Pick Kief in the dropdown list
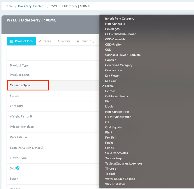The image size is (194, 189). [x=108, y=102]
